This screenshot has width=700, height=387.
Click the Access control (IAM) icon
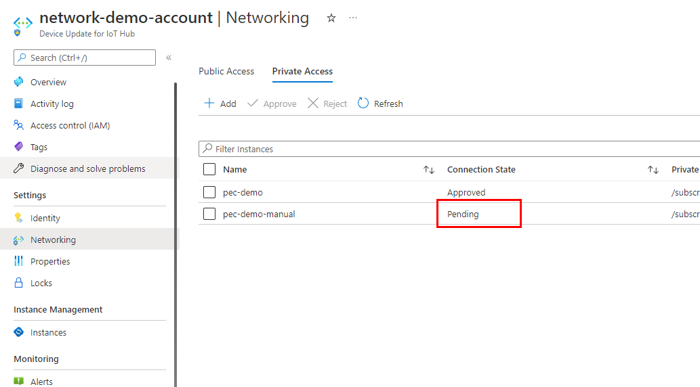click(19, 125)
